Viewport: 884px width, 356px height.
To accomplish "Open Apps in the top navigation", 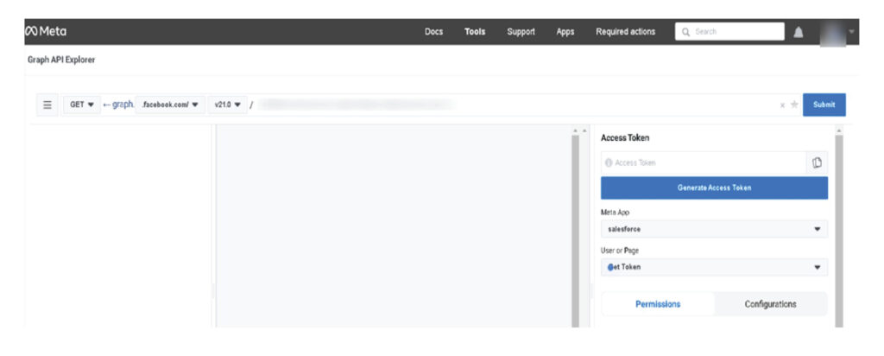I will click(x=565, y=32).
